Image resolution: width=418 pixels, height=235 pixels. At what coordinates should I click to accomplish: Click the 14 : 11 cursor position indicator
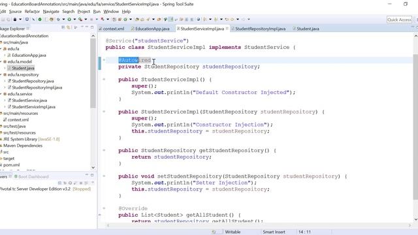(304, 232)
